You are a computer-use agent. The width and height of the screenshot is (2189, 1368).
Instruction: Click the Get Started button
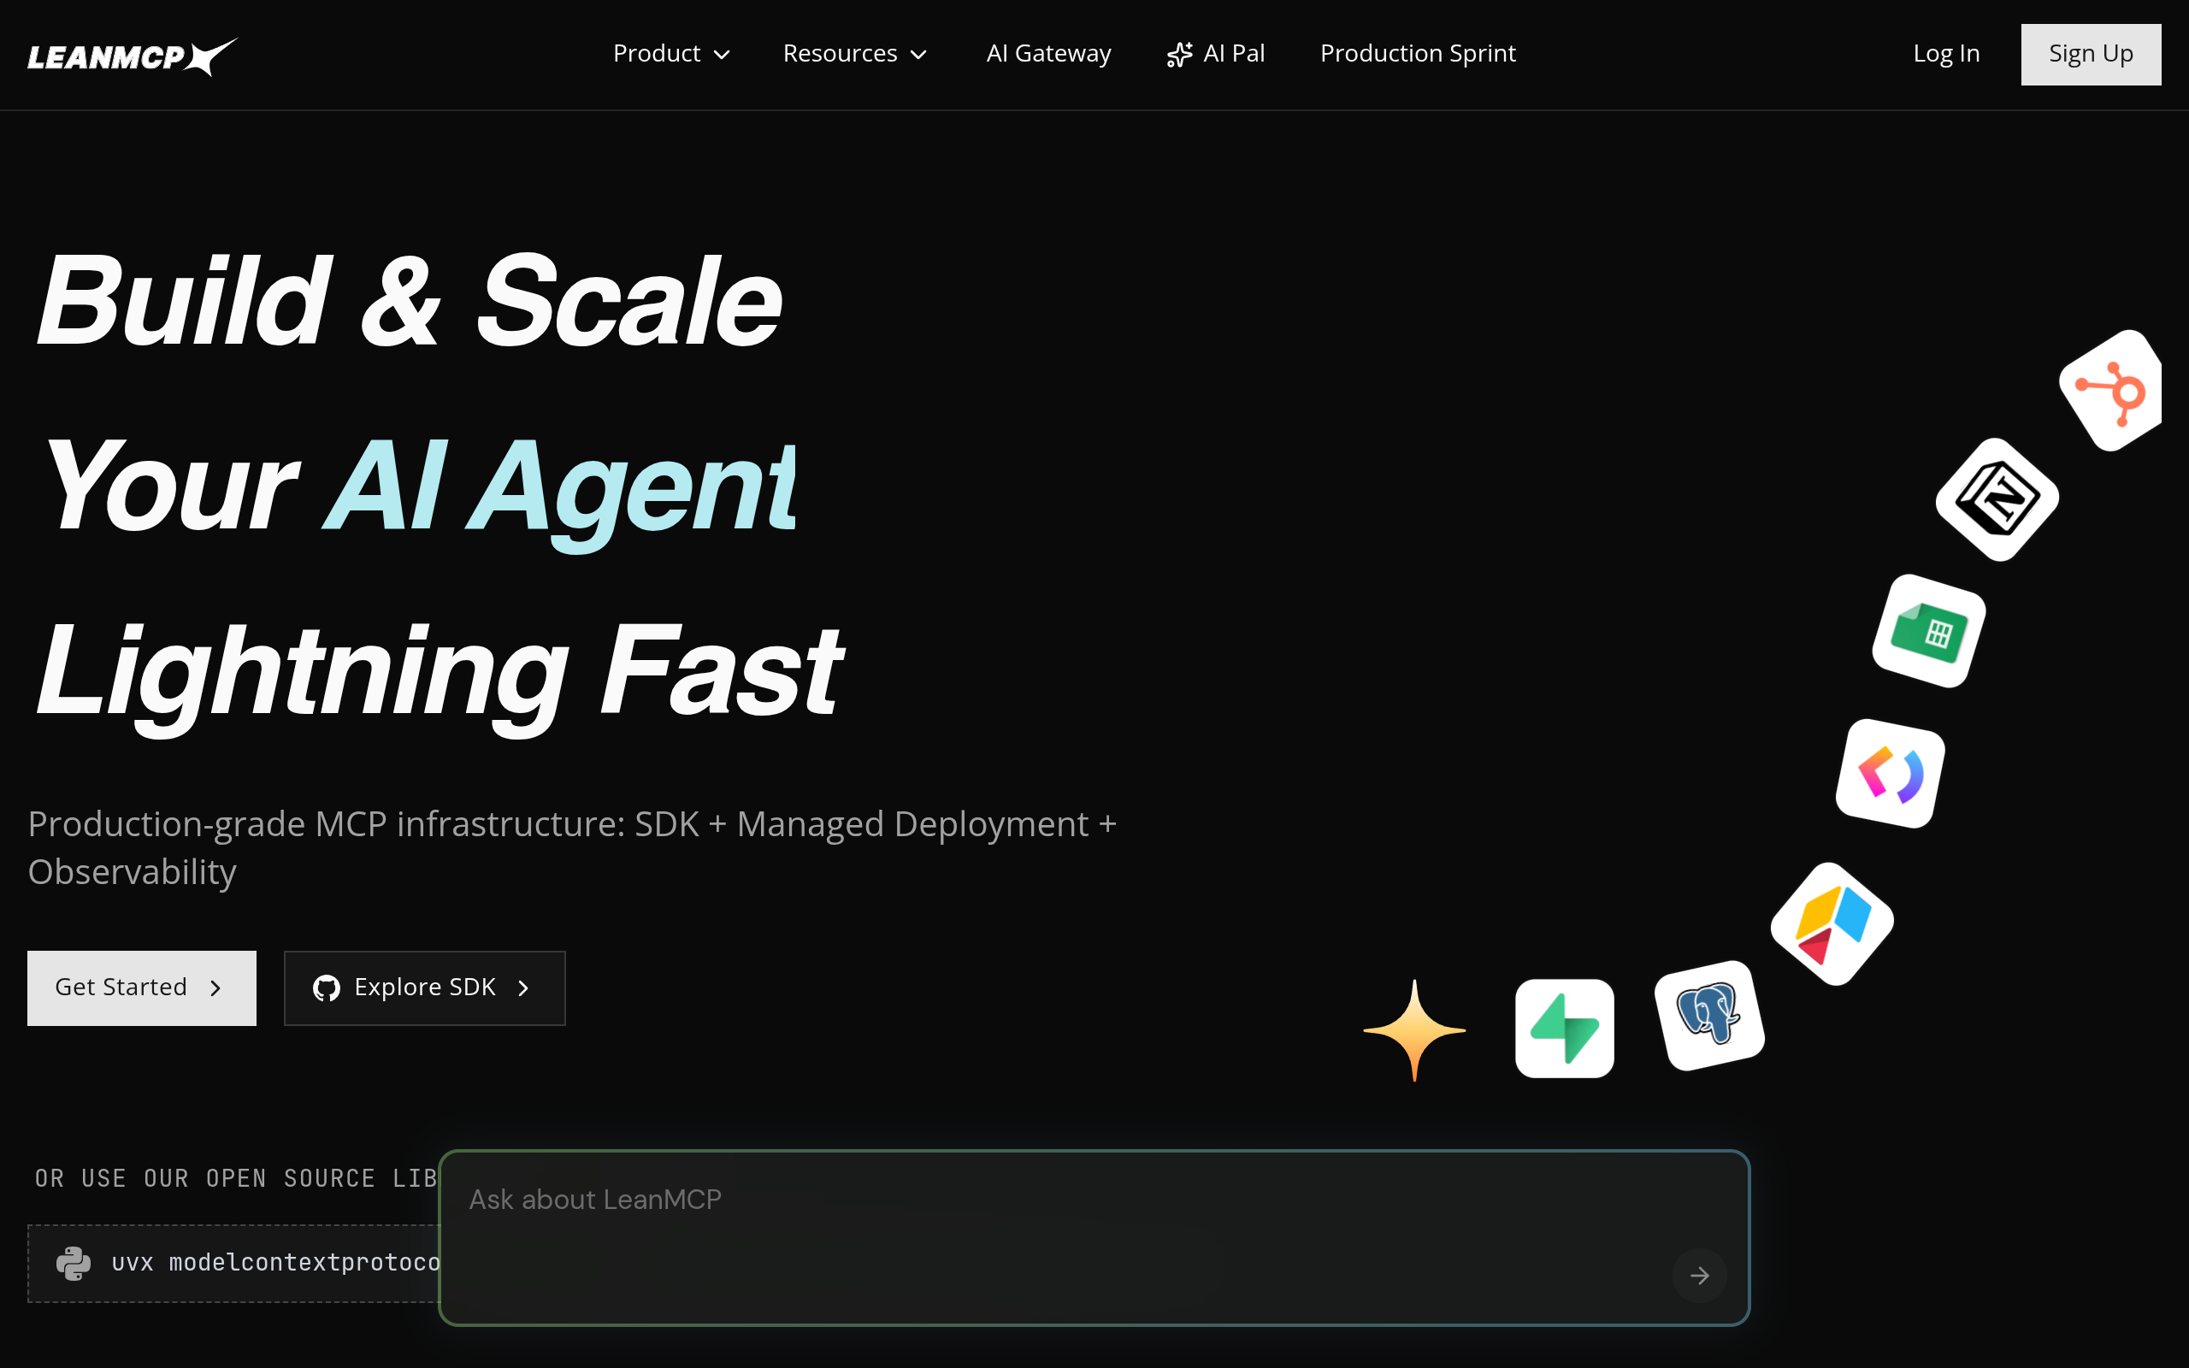tap(142, 987)
